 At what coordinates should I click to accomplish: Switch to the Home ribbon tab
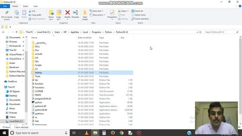(x=15, y=6)
